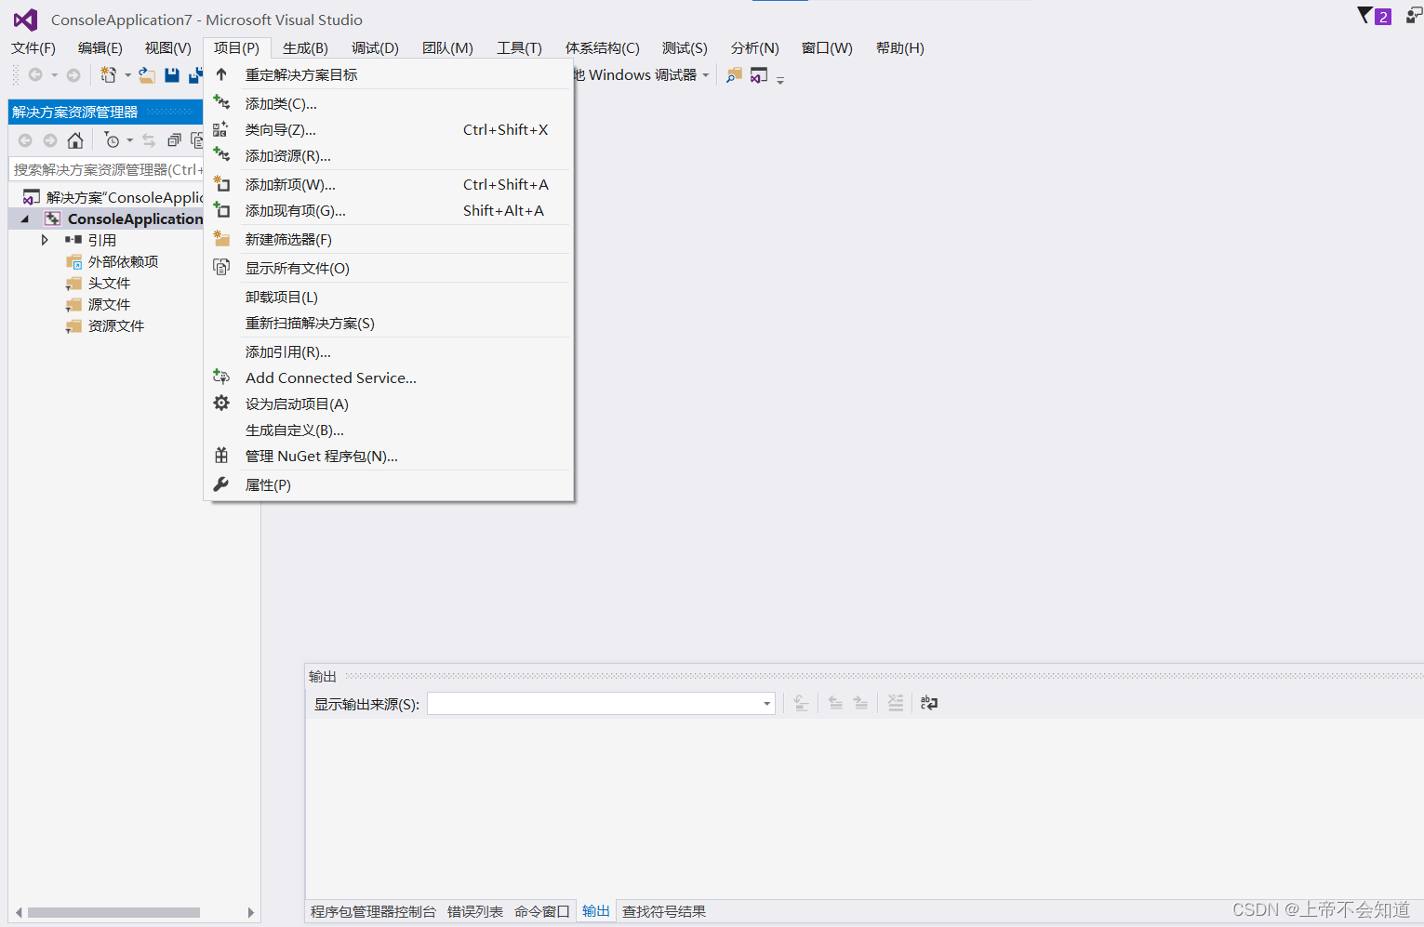
Task: Choose 重新扫描解决方案(S) menu entry
Action: [389, 323]
